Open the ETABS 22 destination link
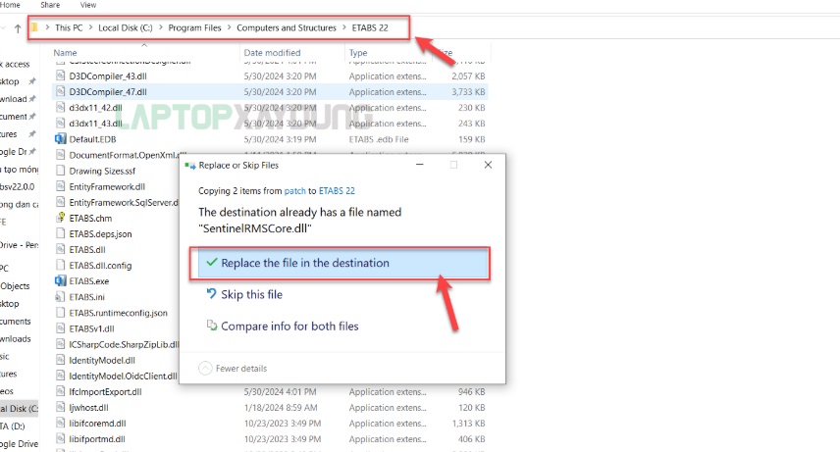The image size is (840, 452). coord(337,190)
